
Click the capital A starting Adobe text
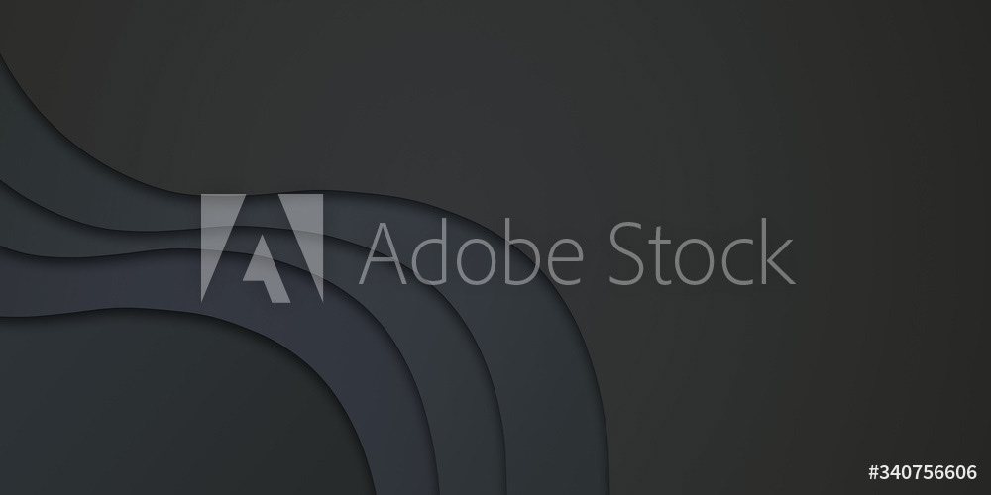tap(383, 253)
